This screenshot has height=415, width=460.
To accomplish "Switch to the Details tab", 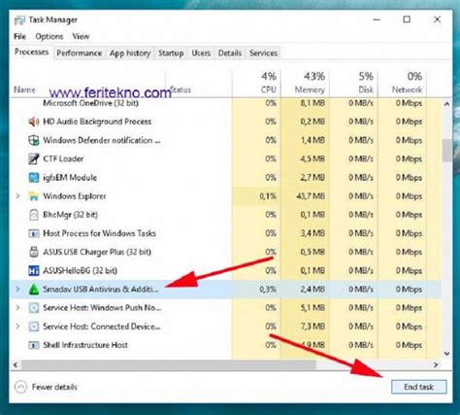I will click(230, 53).
